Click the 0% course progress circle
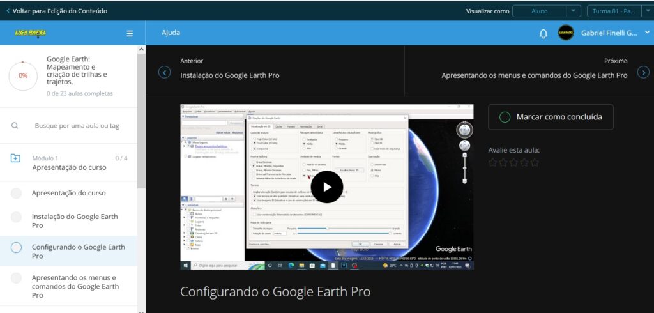Image resolution: width=654 pixels, height=313 pixels. pyautogui.click(x=23, y=75)
